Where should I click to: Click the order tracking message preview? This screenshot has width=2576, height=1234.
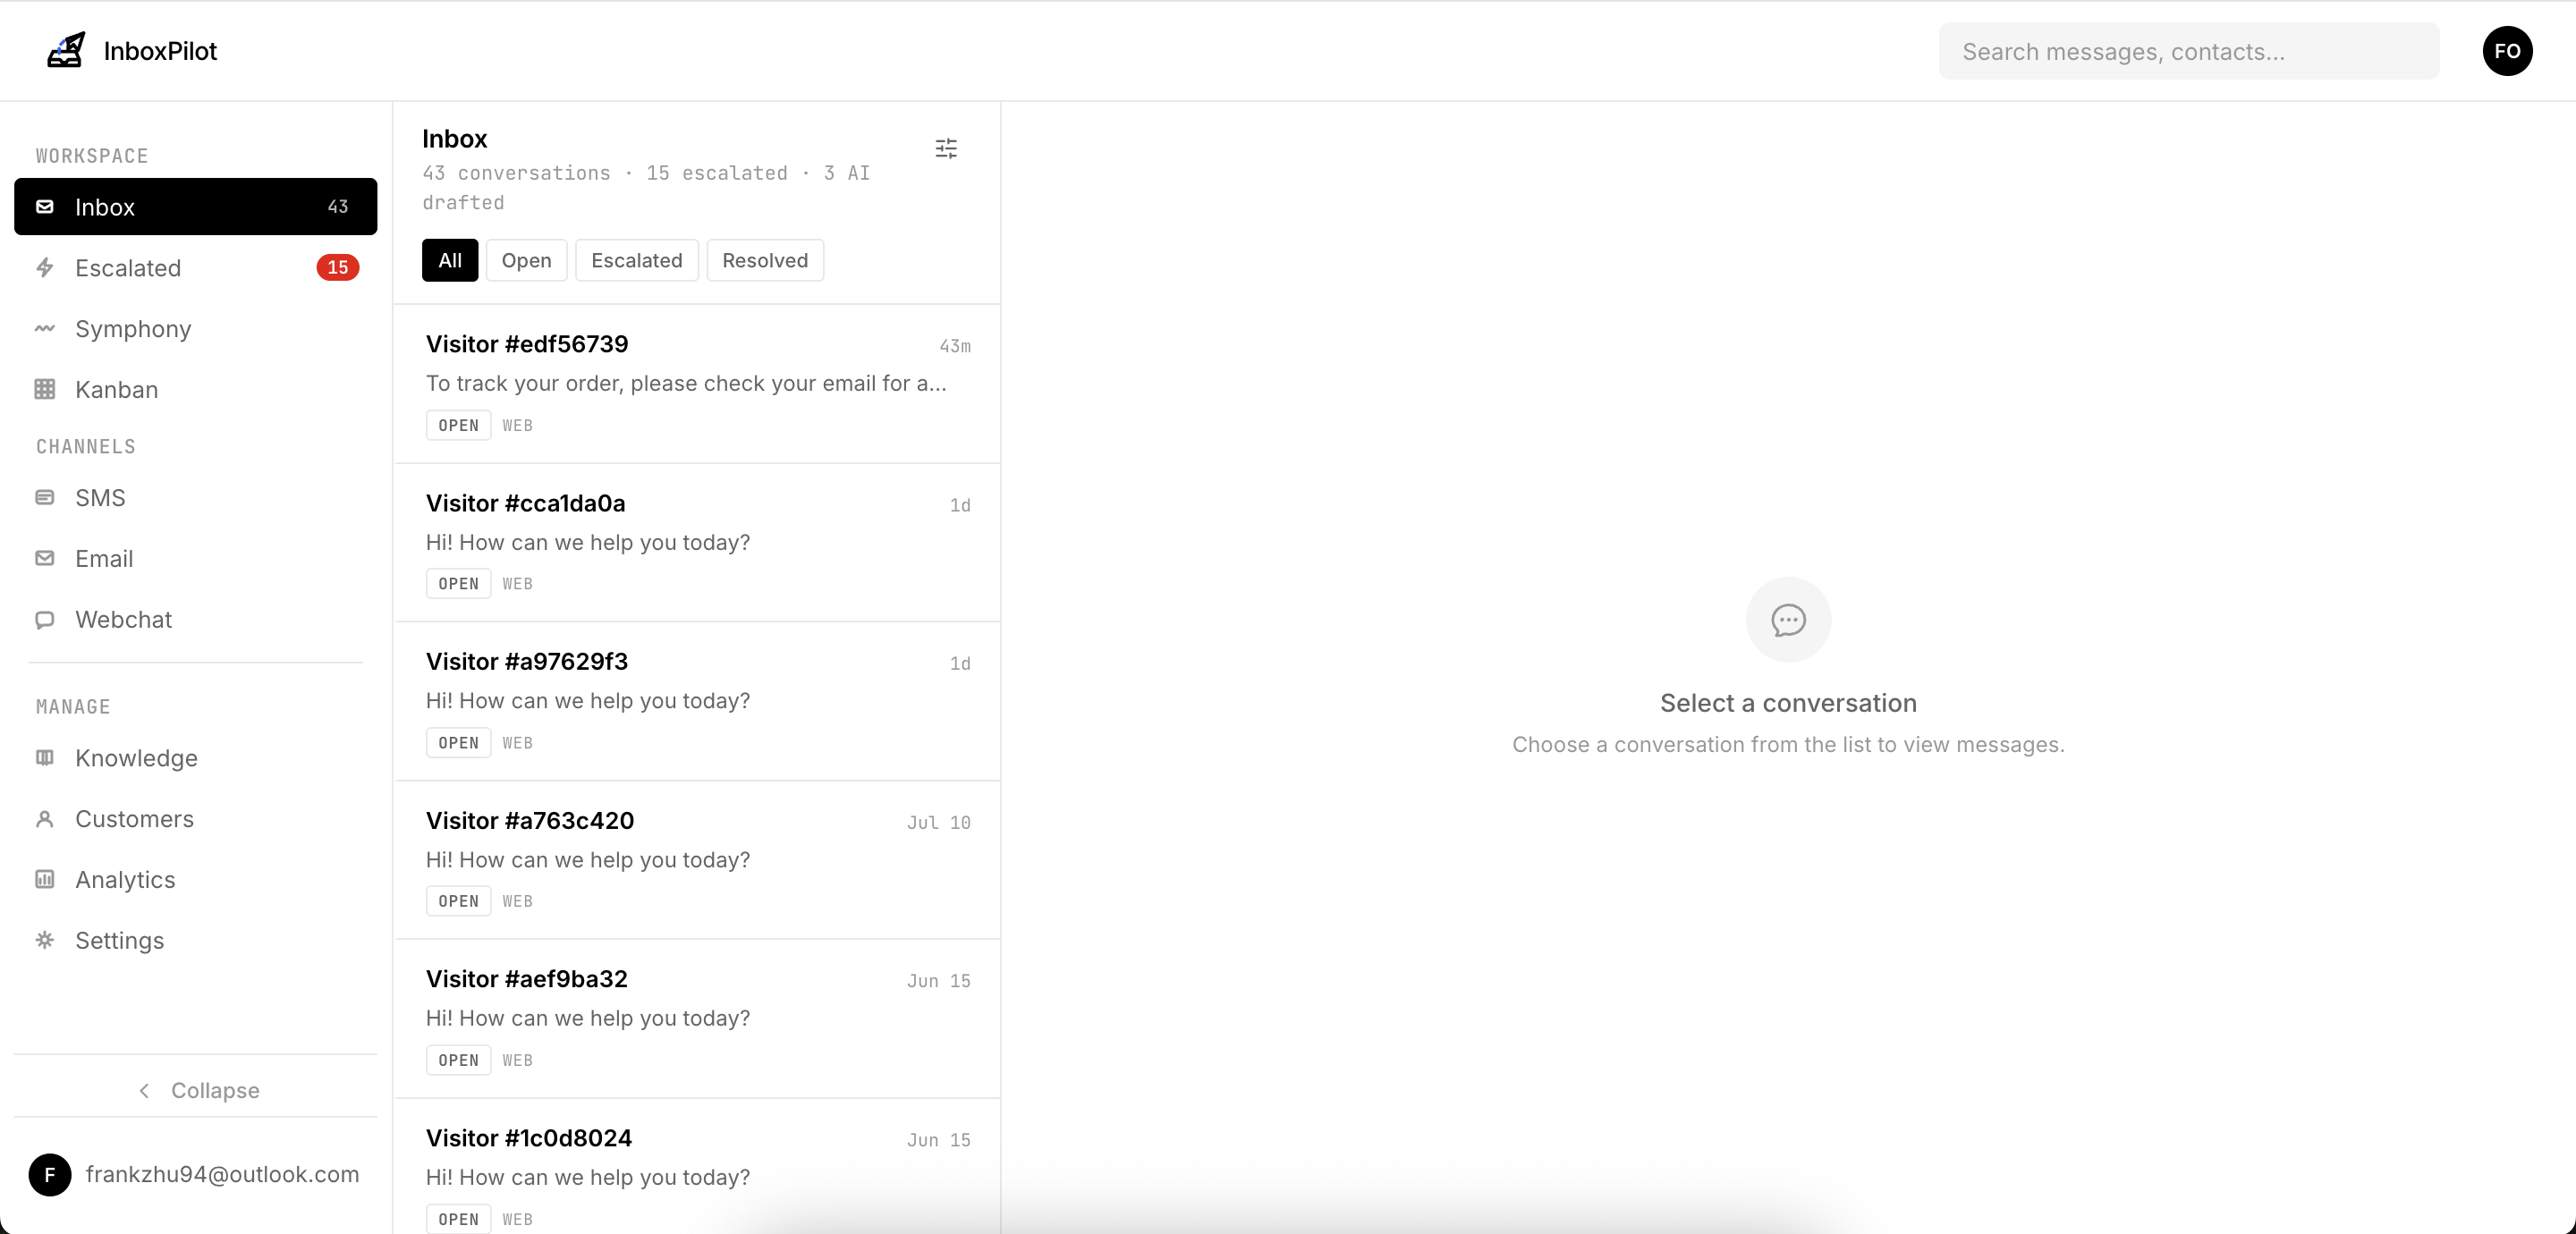686,384
